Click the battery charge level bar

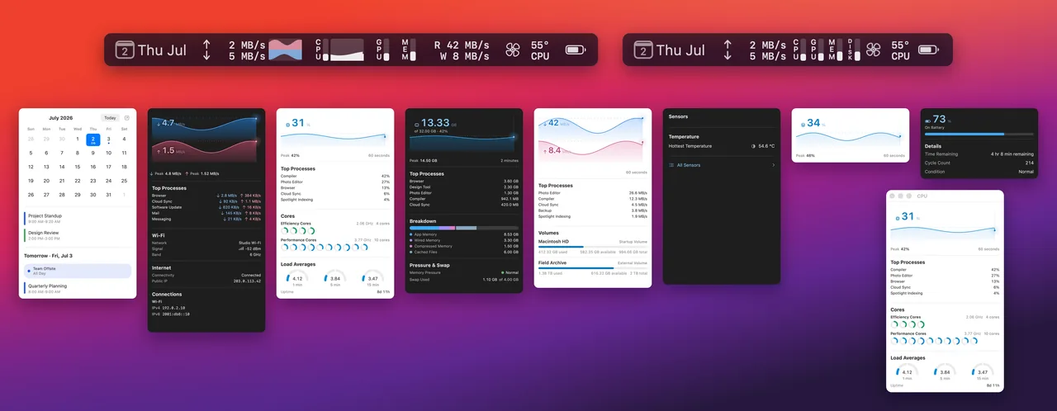pyautogui.click(x=979, y=134)
